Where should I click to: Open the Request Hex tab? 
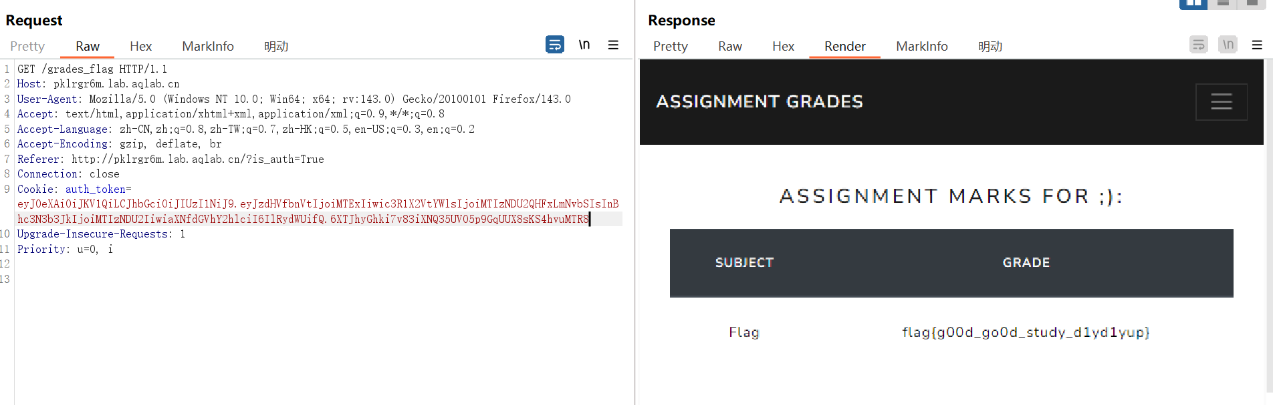tap(140, 46)
